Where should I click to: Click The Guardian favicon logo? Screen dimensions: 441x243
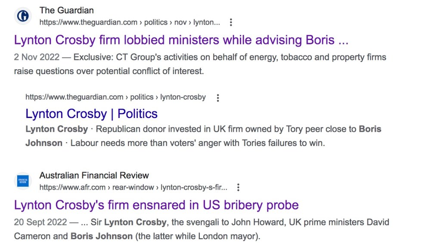tap(23, 16)
